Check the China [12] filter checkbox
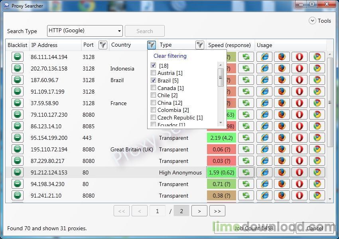Image resolution: width=339 pixels, height=239 pixels. pyautogui.click(x=154, y=103)
